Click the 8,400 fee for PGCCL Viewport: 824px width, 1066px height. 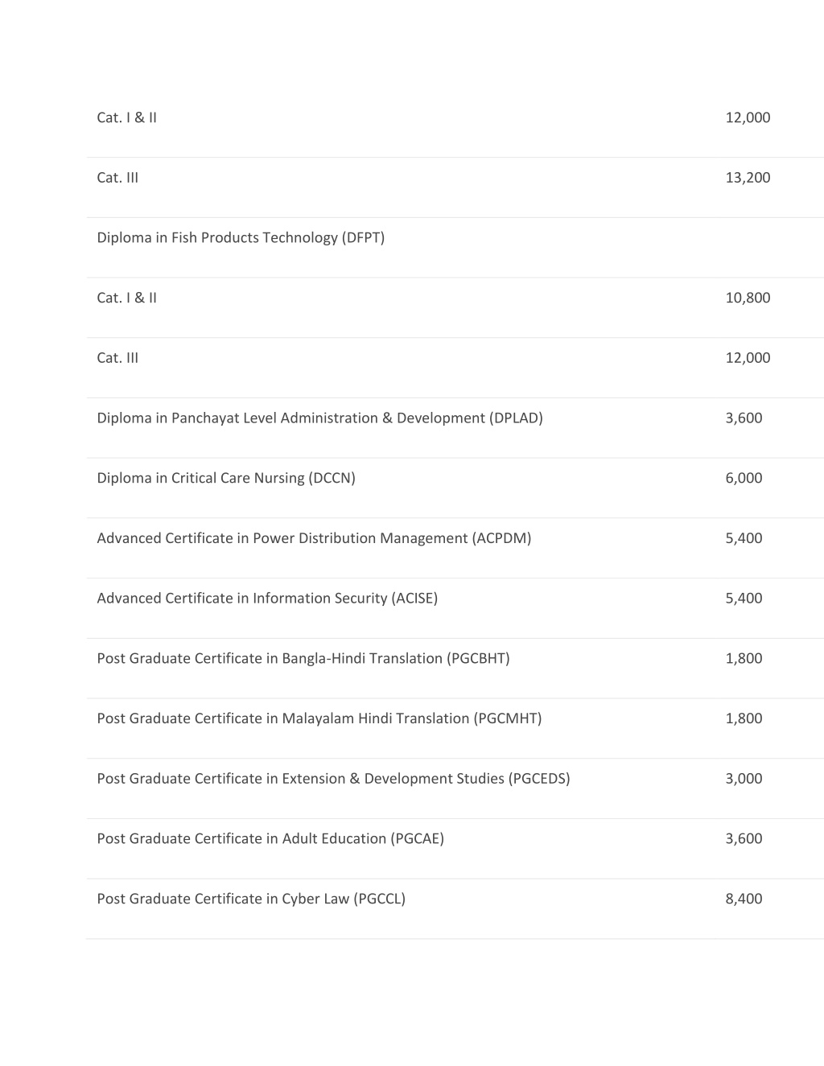click(x=744, y=899)
